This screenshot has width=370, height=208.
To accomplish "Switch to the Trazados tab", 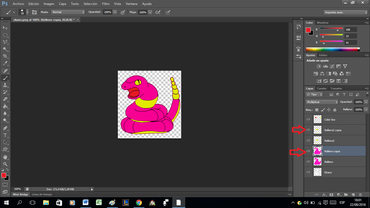I will (336, 89).
